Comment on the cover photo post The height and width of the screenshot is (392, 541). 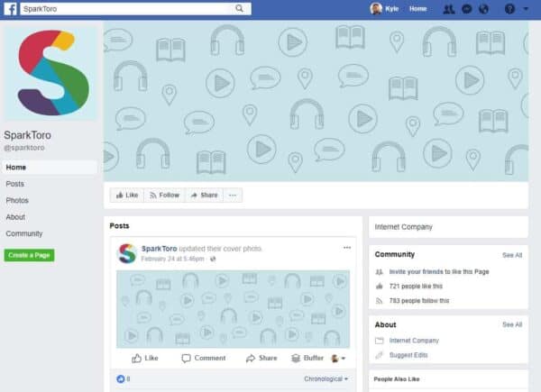[204, 359]
